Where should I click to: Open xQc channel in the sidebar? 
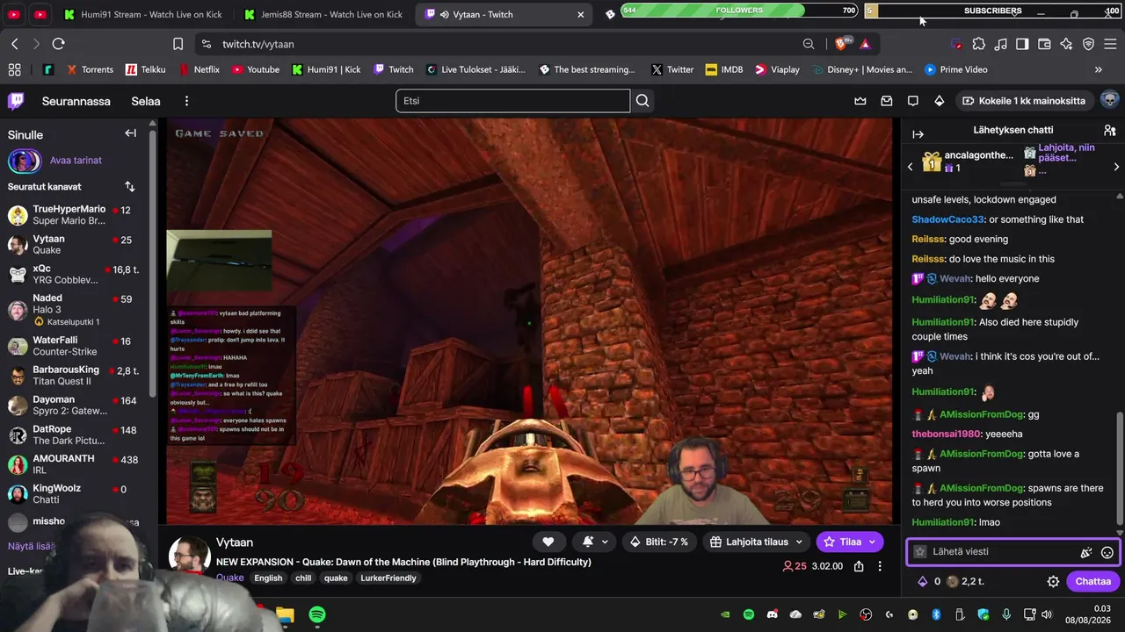tap(77, 274)
